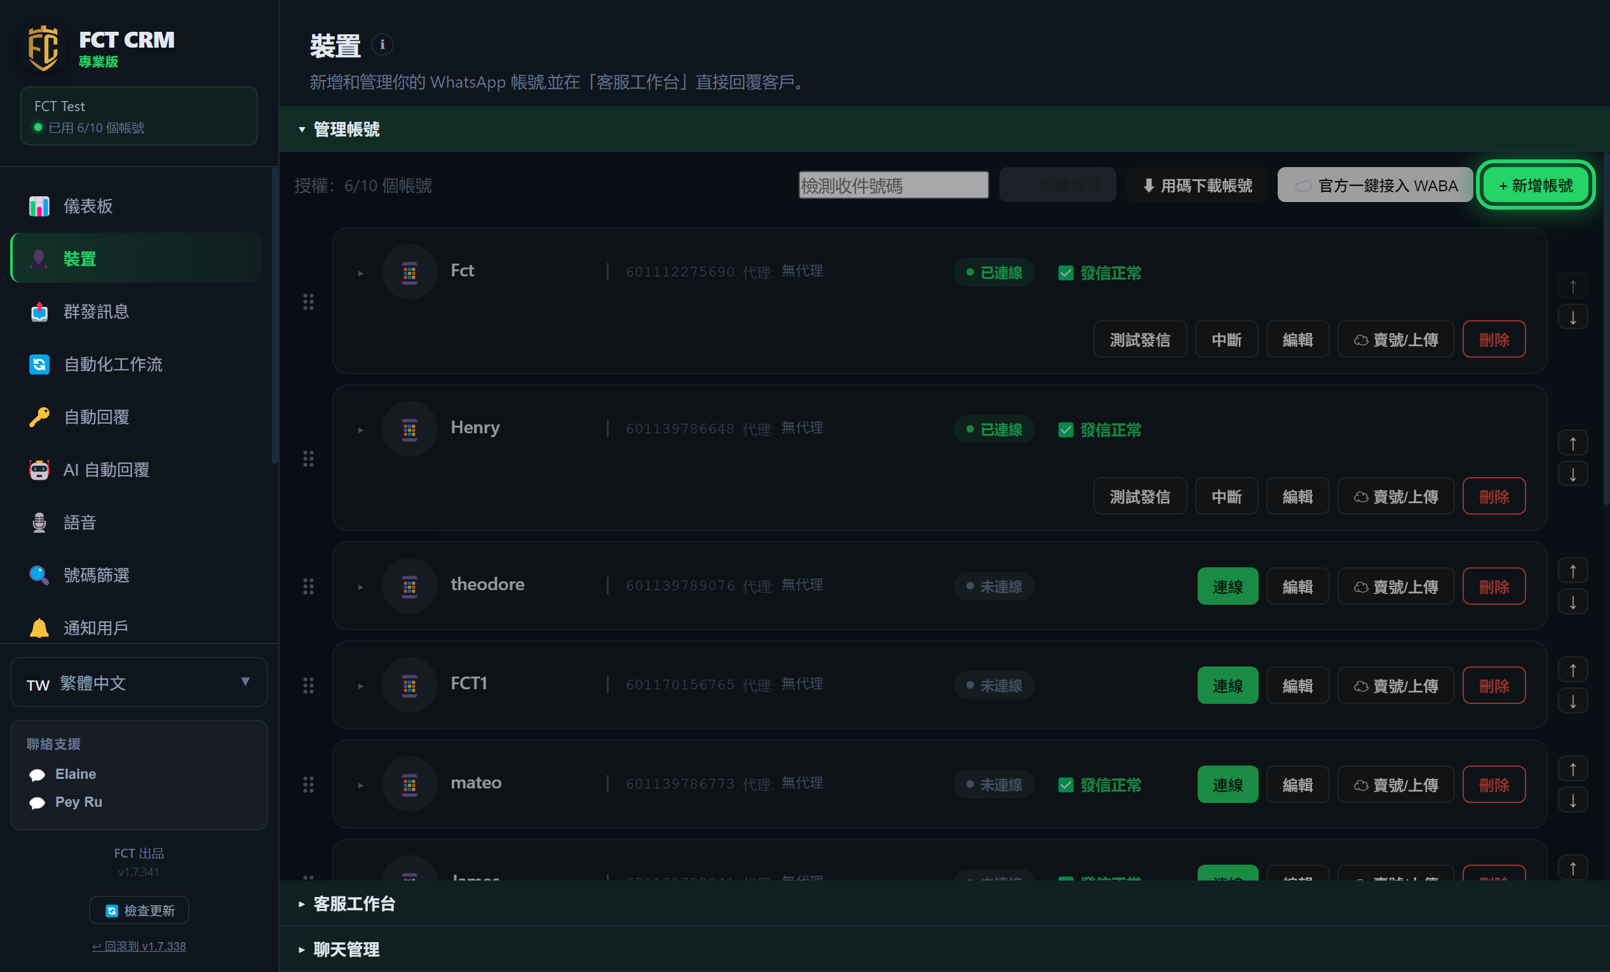1610x972 pixels.
Task: Toggle the 發信正常 checkbox for Fct
Action: [1065, 273]
